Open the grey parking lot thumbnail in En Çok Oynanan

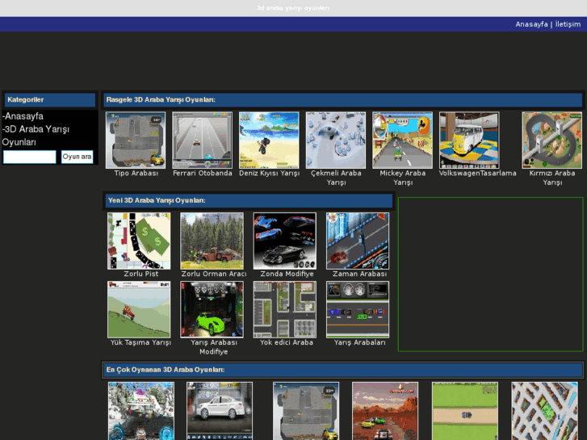pyautogui.click(x=306, y=411)
